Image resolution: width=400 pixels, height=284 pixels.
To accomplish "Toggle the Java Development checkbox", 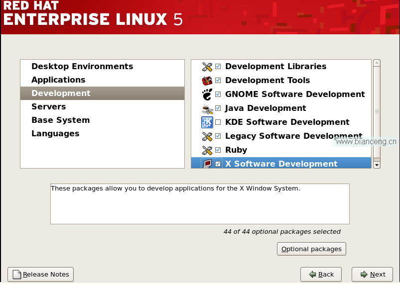I will point(218,108).
